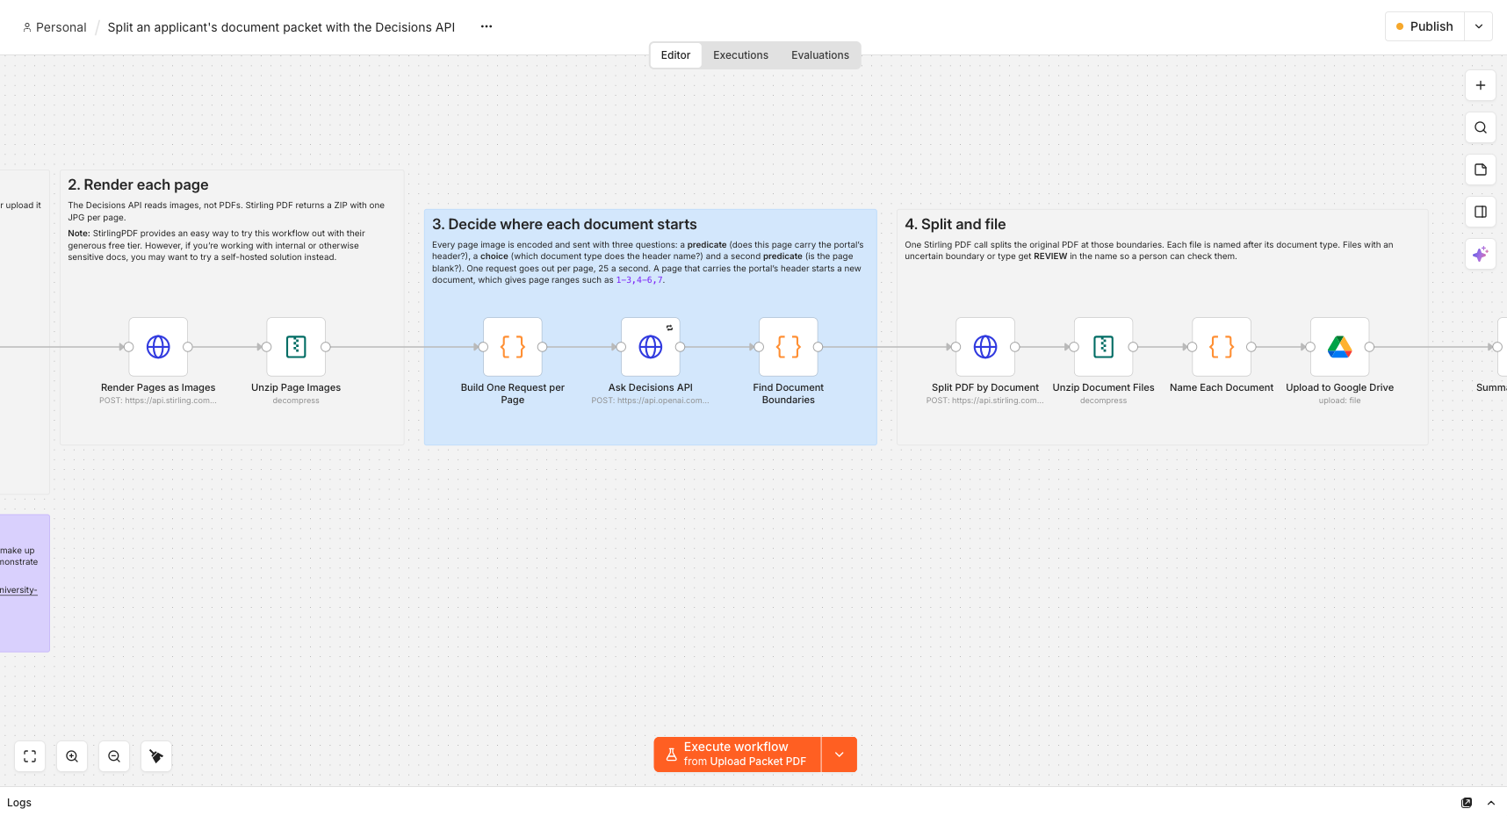Open the AI assistant sparkle icon
Viewport: 1507px width, 816px height.
[x=1481, y=254]
